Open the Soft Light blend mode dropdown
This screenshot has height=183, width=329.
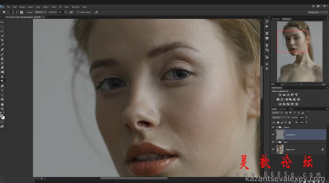click(281, 118)
